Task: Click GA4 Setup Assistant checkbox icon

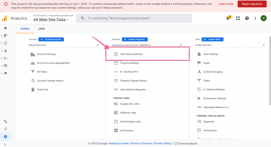Action: (x=116, y=54)
